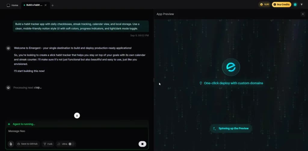This screenshot has width=308, height=151.
Task: Open a new tab with plus icon
Action: (x=52, y=5)
